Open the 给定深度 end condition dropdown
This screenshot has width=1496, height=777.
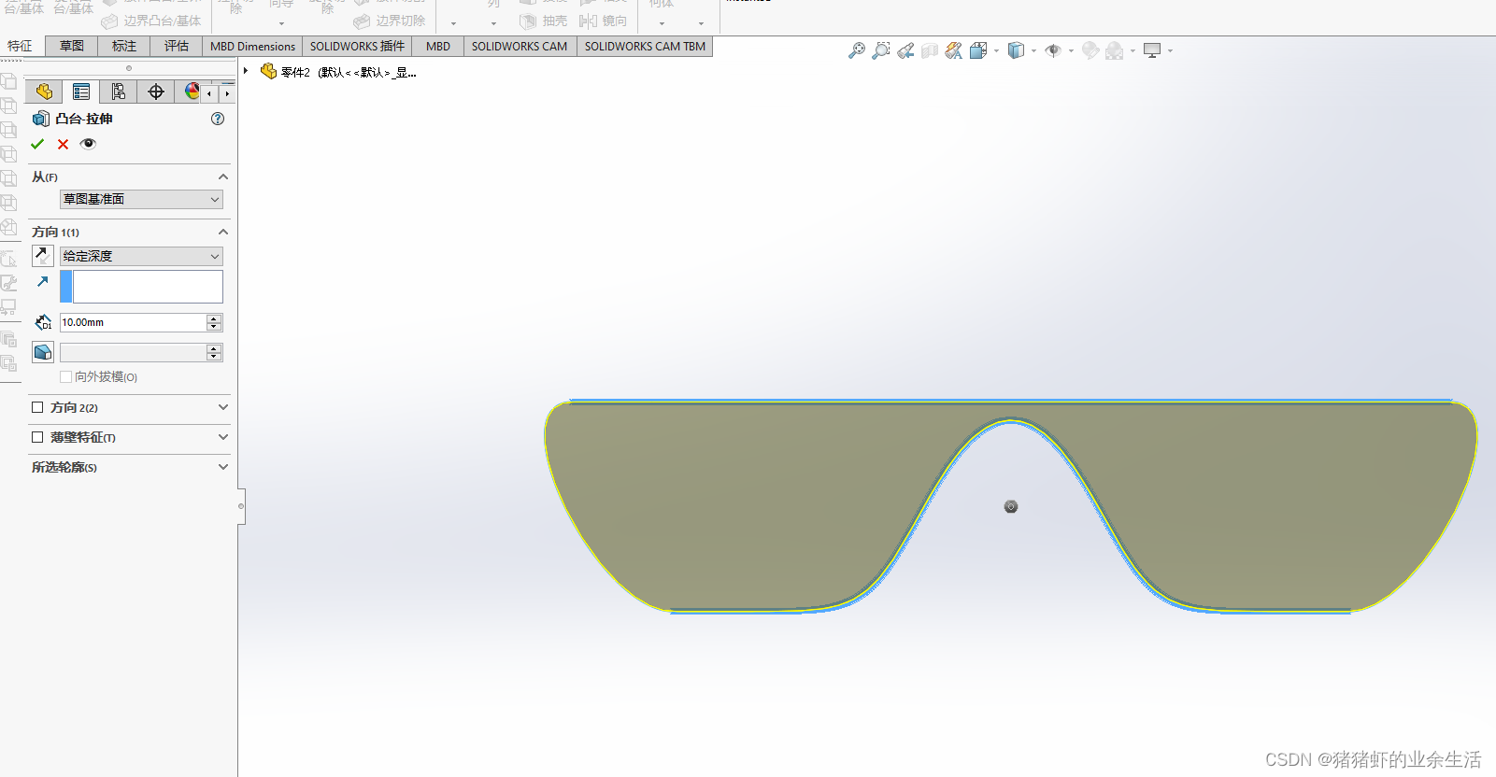click(x=141, y=256)
